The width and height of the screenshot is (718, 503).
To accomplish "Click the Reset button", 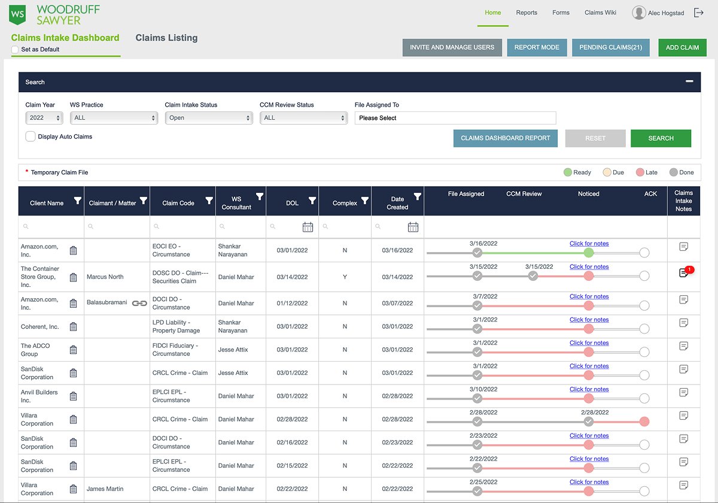I will click(595, 138).
